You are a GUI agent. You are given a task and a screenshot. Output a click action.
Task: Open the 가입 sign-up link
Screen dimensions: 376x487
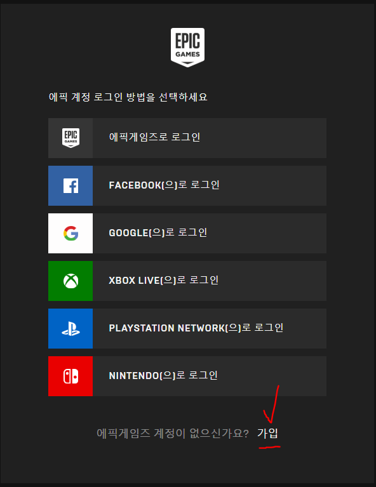point(267,433)
